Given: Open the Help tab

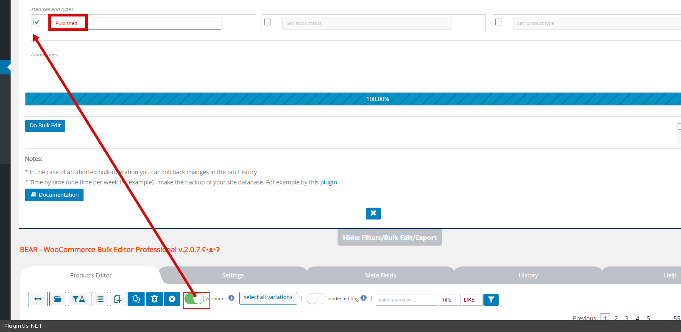Looking at the screenshot, I should [670, 275].
